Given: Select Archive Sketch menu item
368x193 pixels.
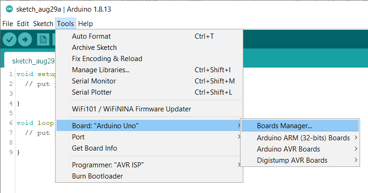Looking at the screenshot, I should click(x=94, y=48).
